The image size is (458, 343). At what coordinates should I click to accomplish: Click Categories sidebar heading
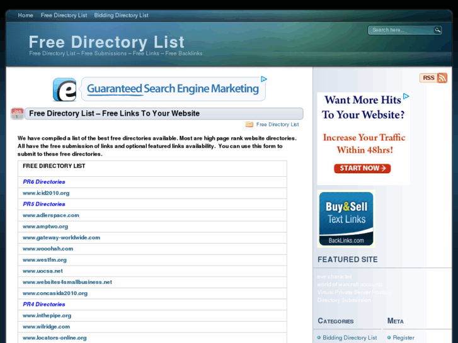click(x=336, y=321)
